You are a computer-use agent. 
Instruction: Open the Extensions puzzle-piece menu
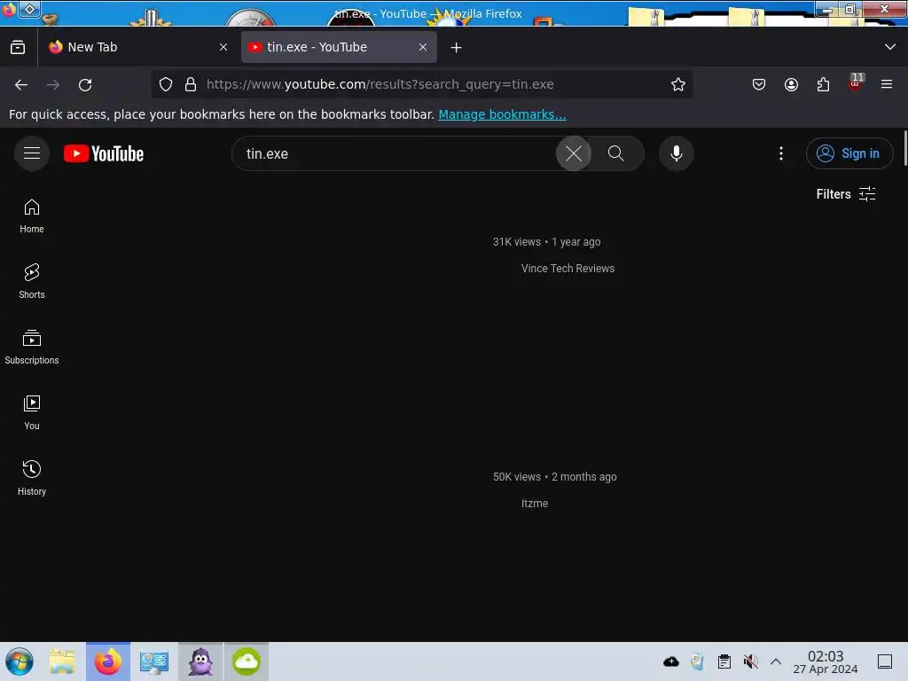pyautogui.click(x=823, y=84)
